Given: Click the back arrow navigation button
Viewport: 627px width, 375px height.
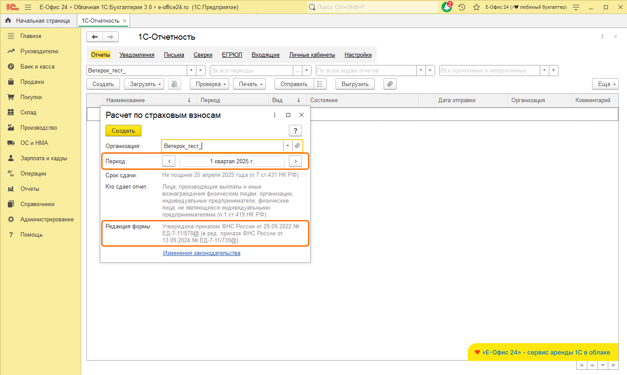Looking at the screenshot, I should [95, 37].
